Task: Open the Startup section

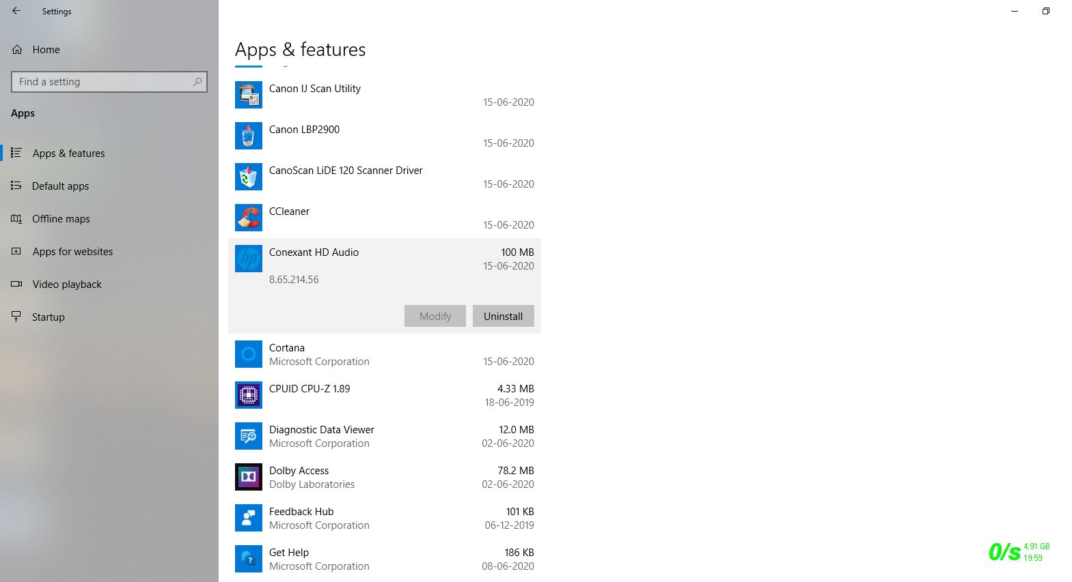Action: (x=109, y=317)
